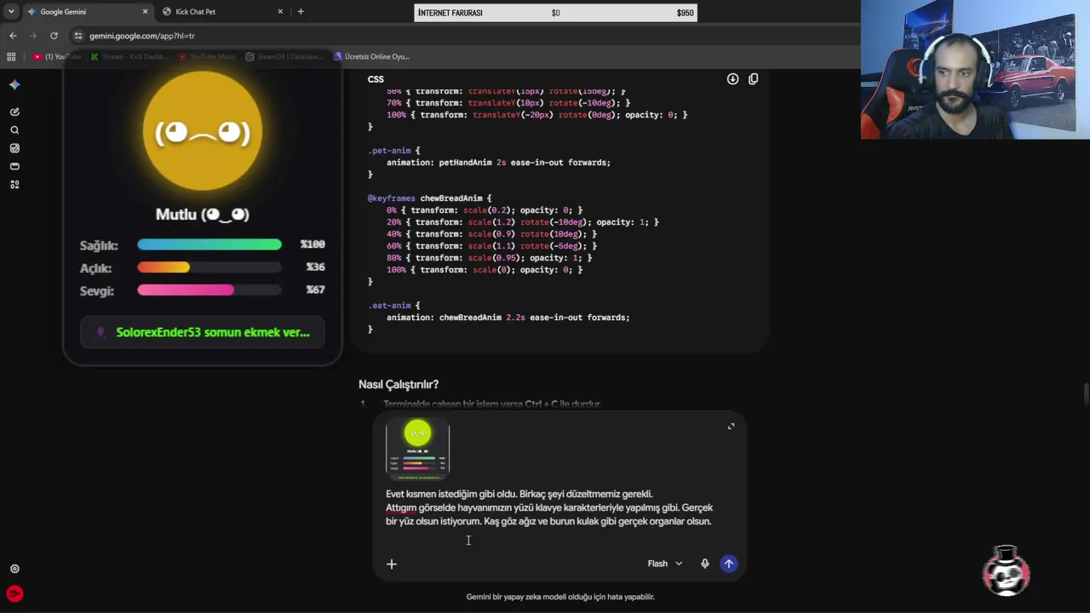The height and width of the screenshot is (613, 1090).
Task: Switch to the Google Gemini tab
Action: click(x=87, y=12)
